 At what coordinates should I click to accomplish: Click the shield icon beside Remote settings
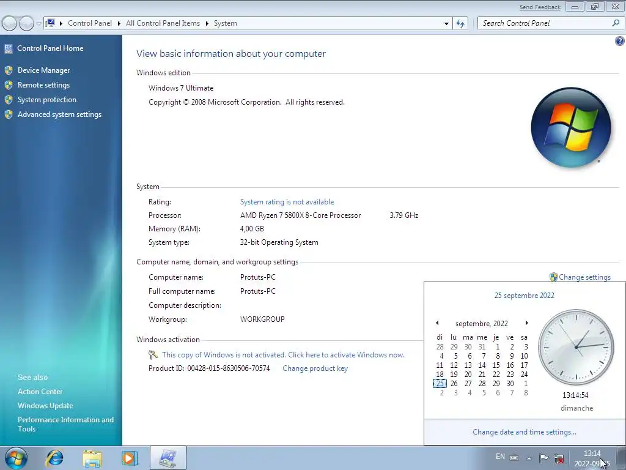point(9,85)
